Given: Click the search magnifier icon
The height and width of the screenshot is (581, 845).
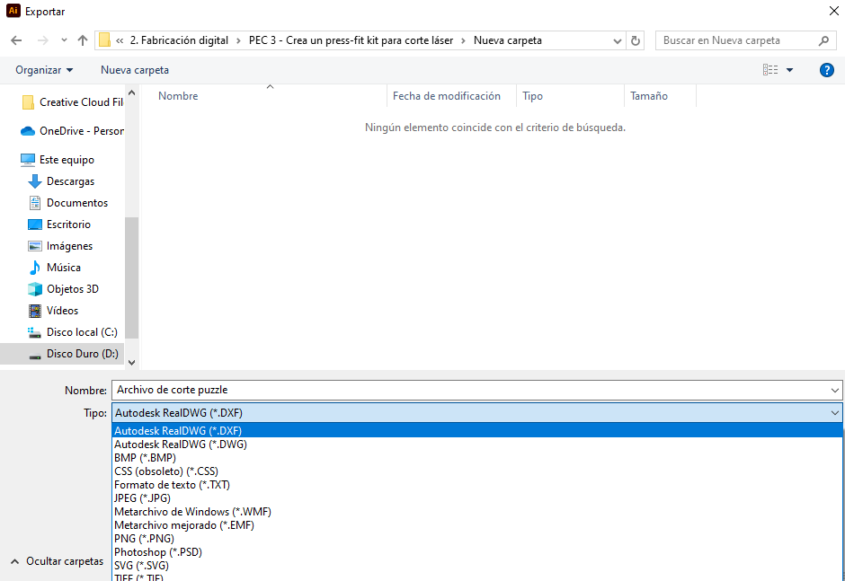Looking at the screenshot, I should [823, 40].
